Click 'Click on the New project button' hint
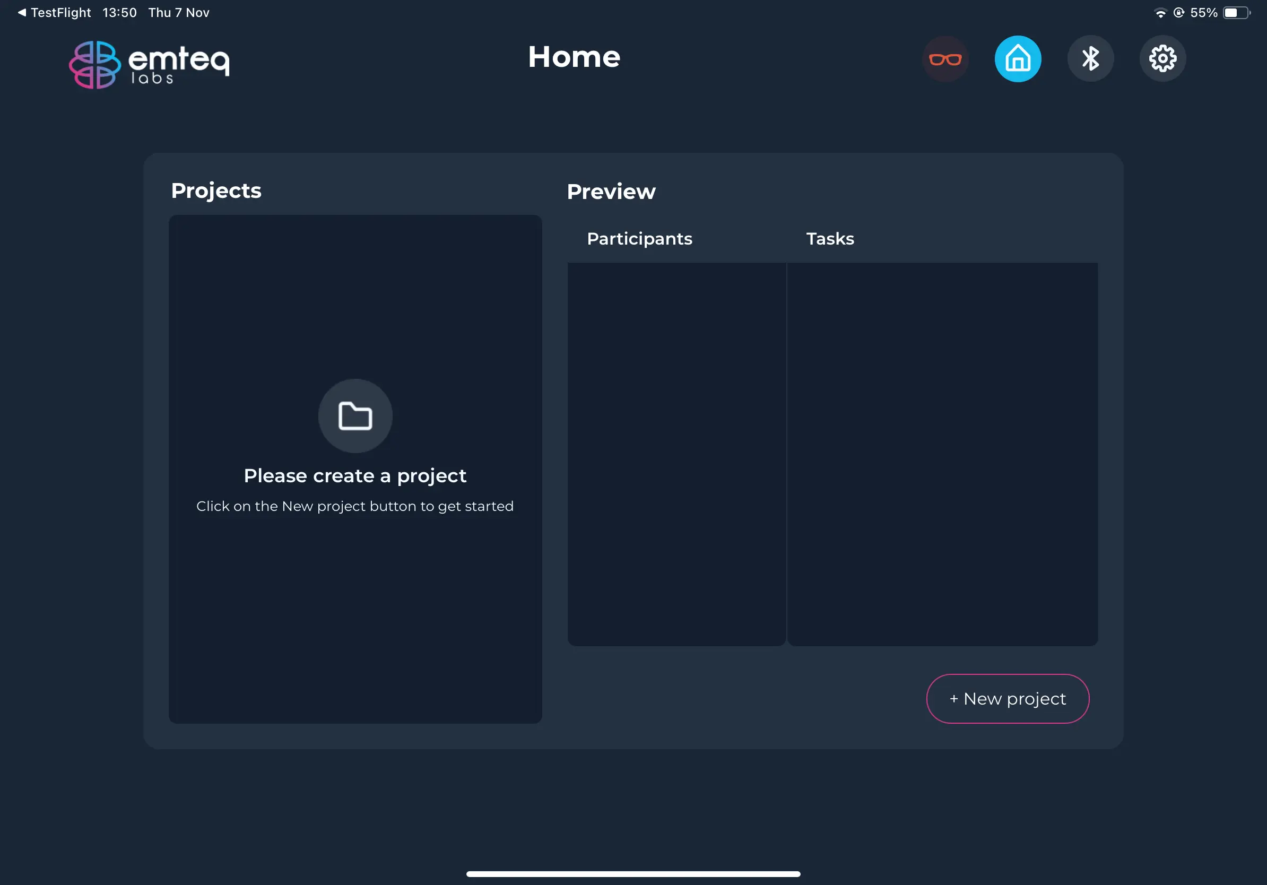Screen dimensions: 1267x885 click(355, 506)
